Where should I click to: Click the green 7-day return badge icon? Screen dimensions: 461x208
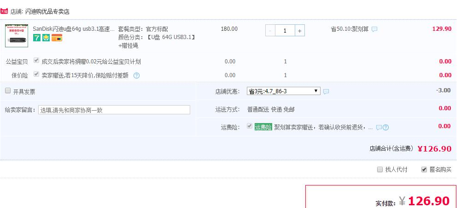(x=37, y=38)
